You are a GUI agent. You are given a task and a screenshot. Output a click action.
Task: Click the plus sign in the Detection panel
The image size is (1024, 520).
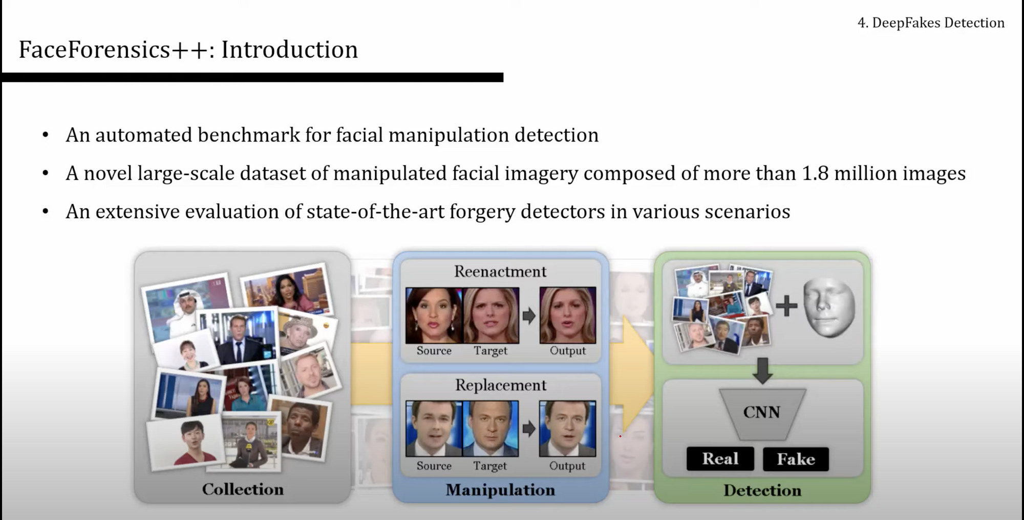(786, 306)
